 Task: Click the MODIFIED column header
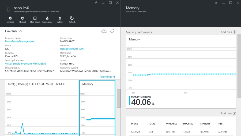coord(188,124)
